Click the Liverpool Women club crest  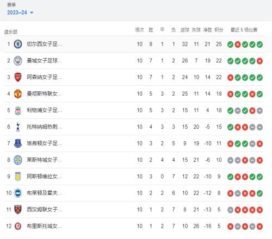pos(18,110)
